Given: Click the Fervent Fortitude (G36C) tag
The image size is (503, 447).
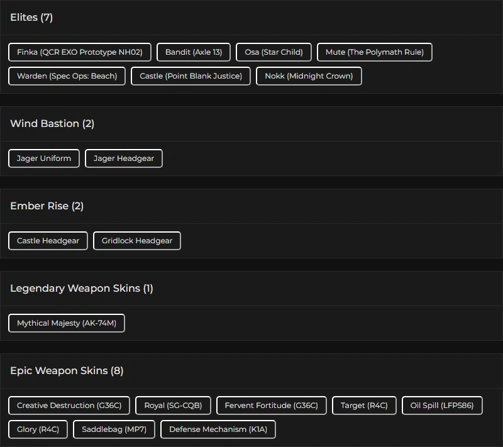Looking at the screenshot, I should (271, 406).
